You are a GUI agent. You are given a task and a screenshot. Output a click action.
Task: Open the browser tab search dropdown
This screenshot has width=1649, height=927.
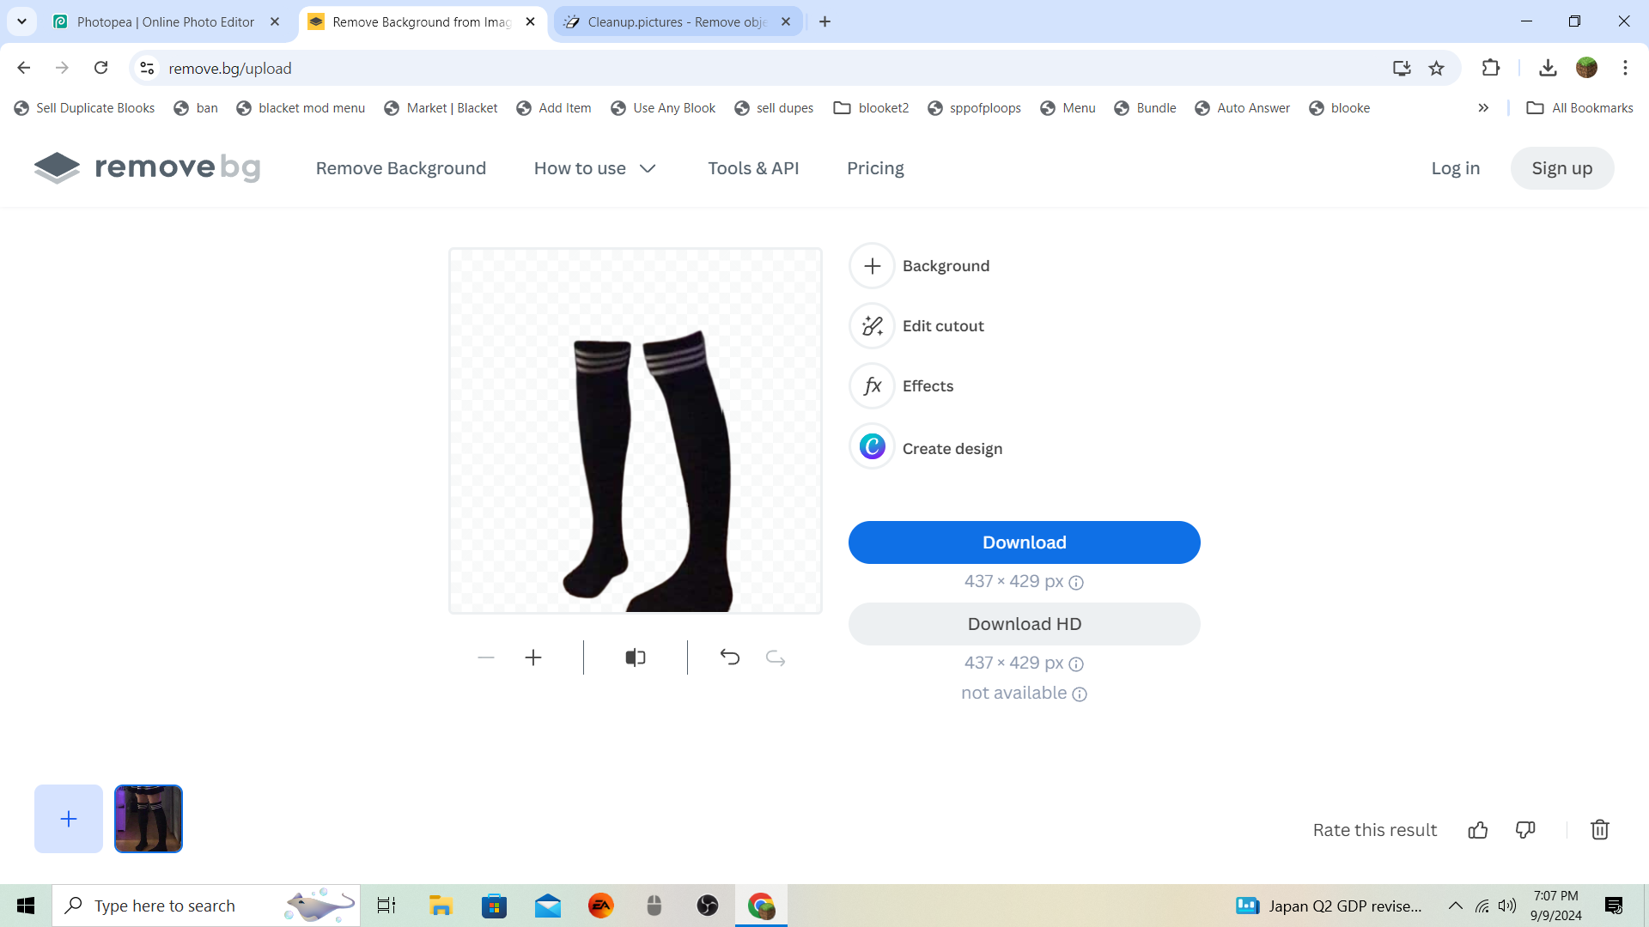tap(21, 21)
